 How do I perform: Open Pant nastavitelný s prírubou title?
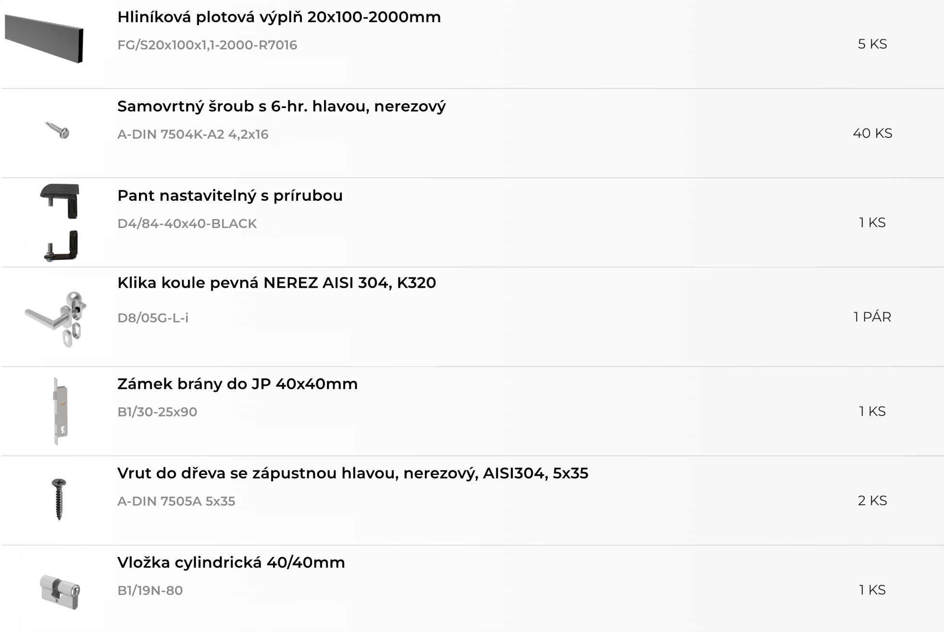pos(230,196)
